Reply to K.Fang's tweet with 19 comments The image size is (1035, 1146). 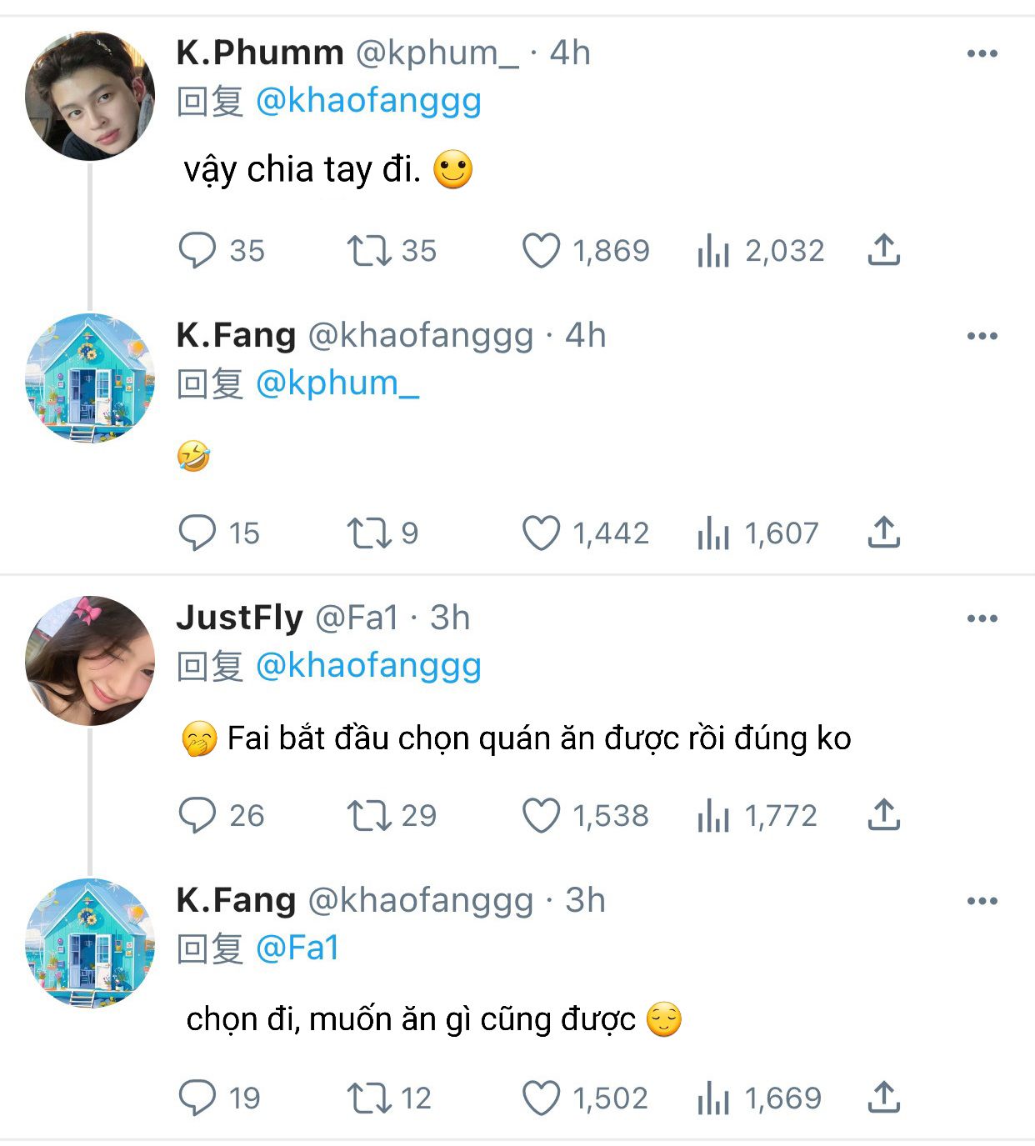tap(197, 1098)
